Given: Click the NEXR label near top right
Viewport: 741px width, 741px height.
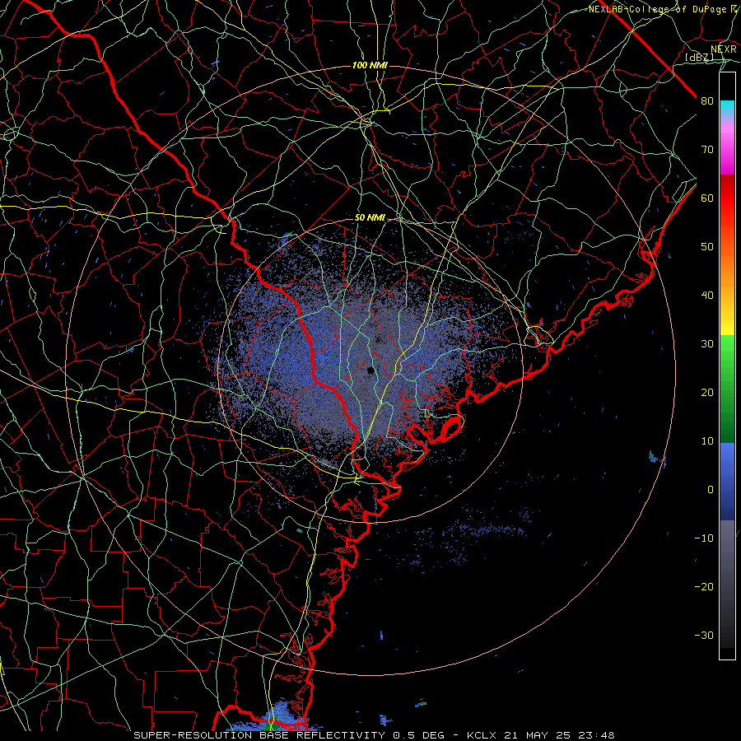Looking at the screenshot, I should tap(724, 49).
